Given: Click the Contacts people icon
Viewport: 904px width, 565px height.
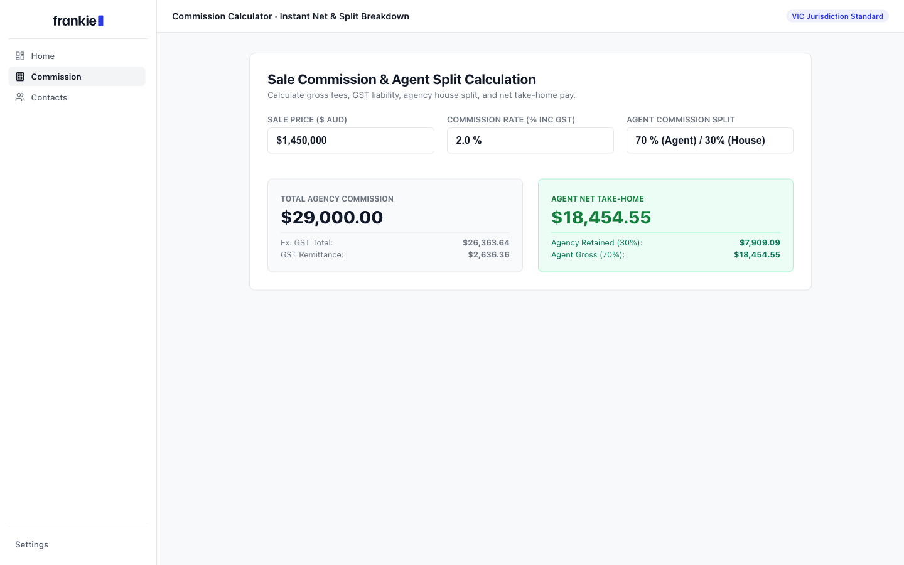Looking at the screenshot, I should pos(20,97).
